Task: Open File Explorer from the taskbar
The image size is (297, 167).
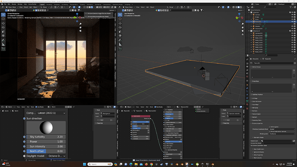Action: pyautogui.click(x=136, y=164)
